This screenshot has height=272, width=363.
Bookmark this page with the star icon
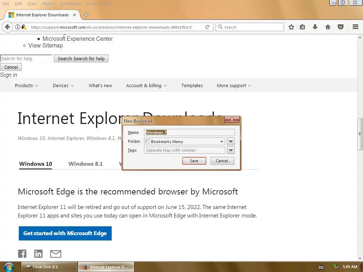point(291,27)
